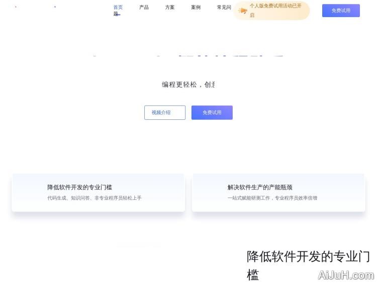The height and width of the screenshot is (283, 377).
Task: Open the 首页 navigation tab
Action: click(x=118, y=8)
